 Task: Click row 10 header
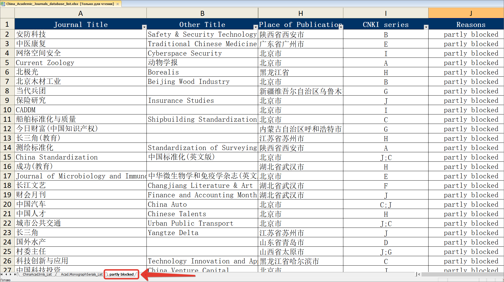tap(7, 110)
